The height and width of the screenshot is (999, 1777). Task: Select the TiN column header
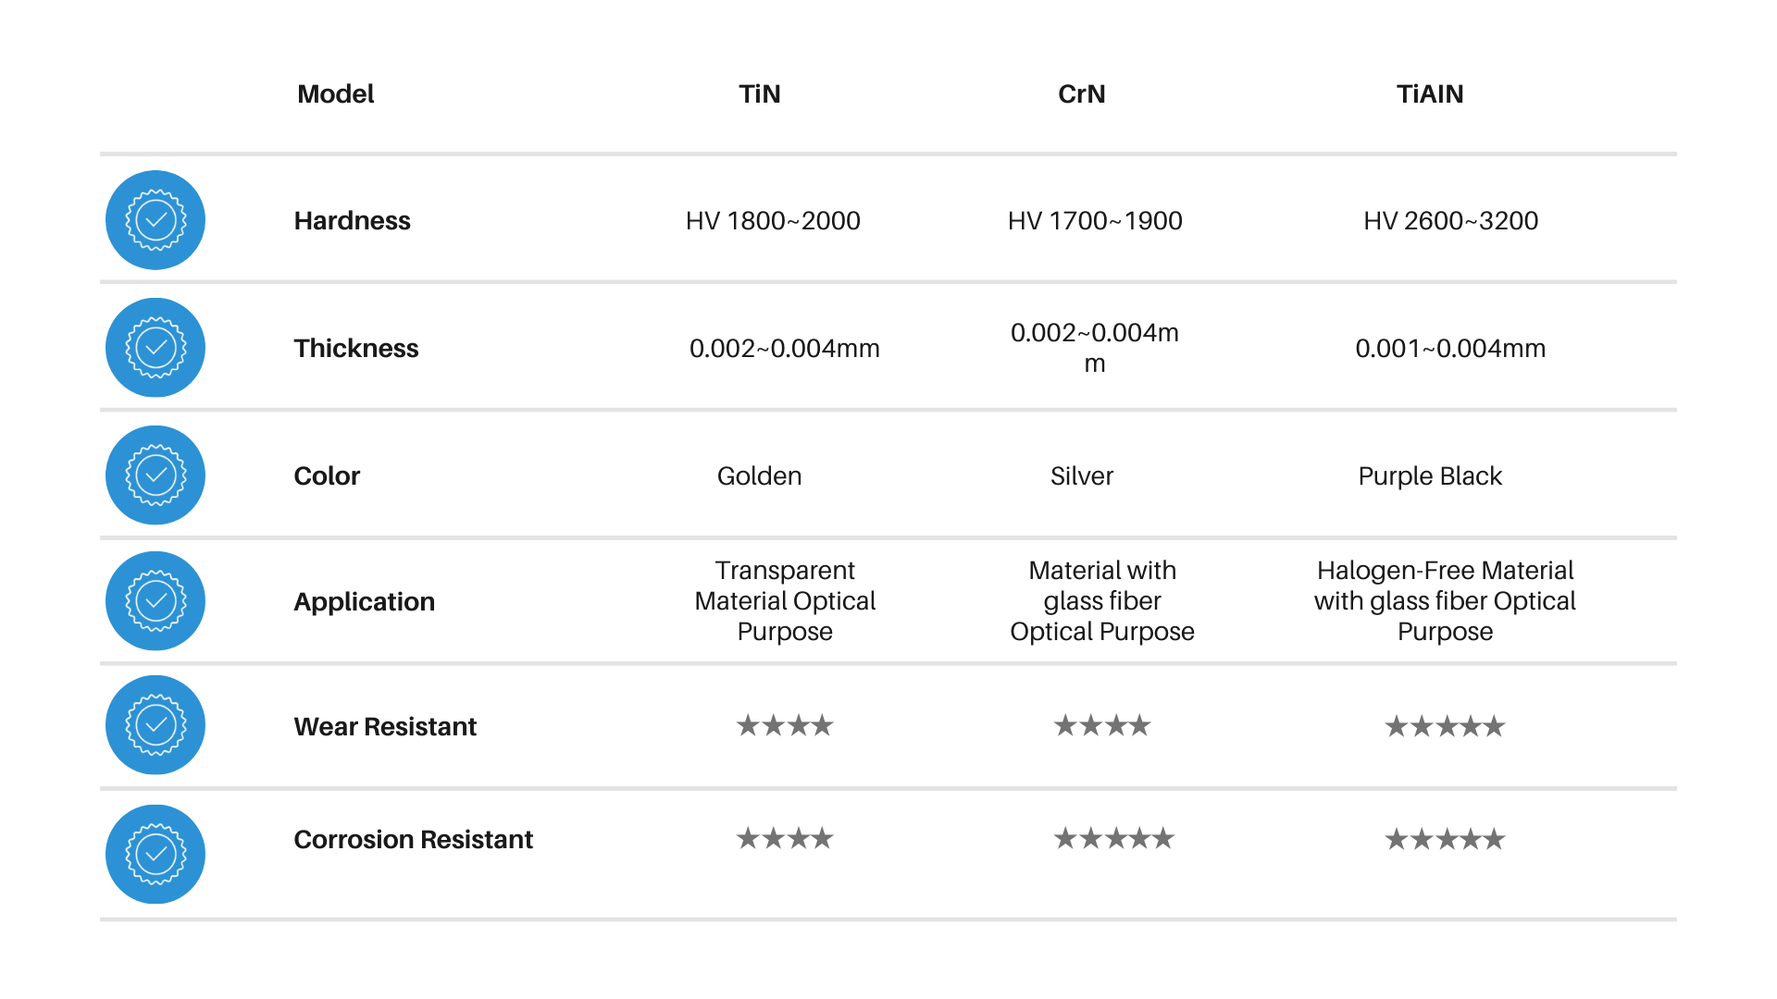(x=759, y=94)
